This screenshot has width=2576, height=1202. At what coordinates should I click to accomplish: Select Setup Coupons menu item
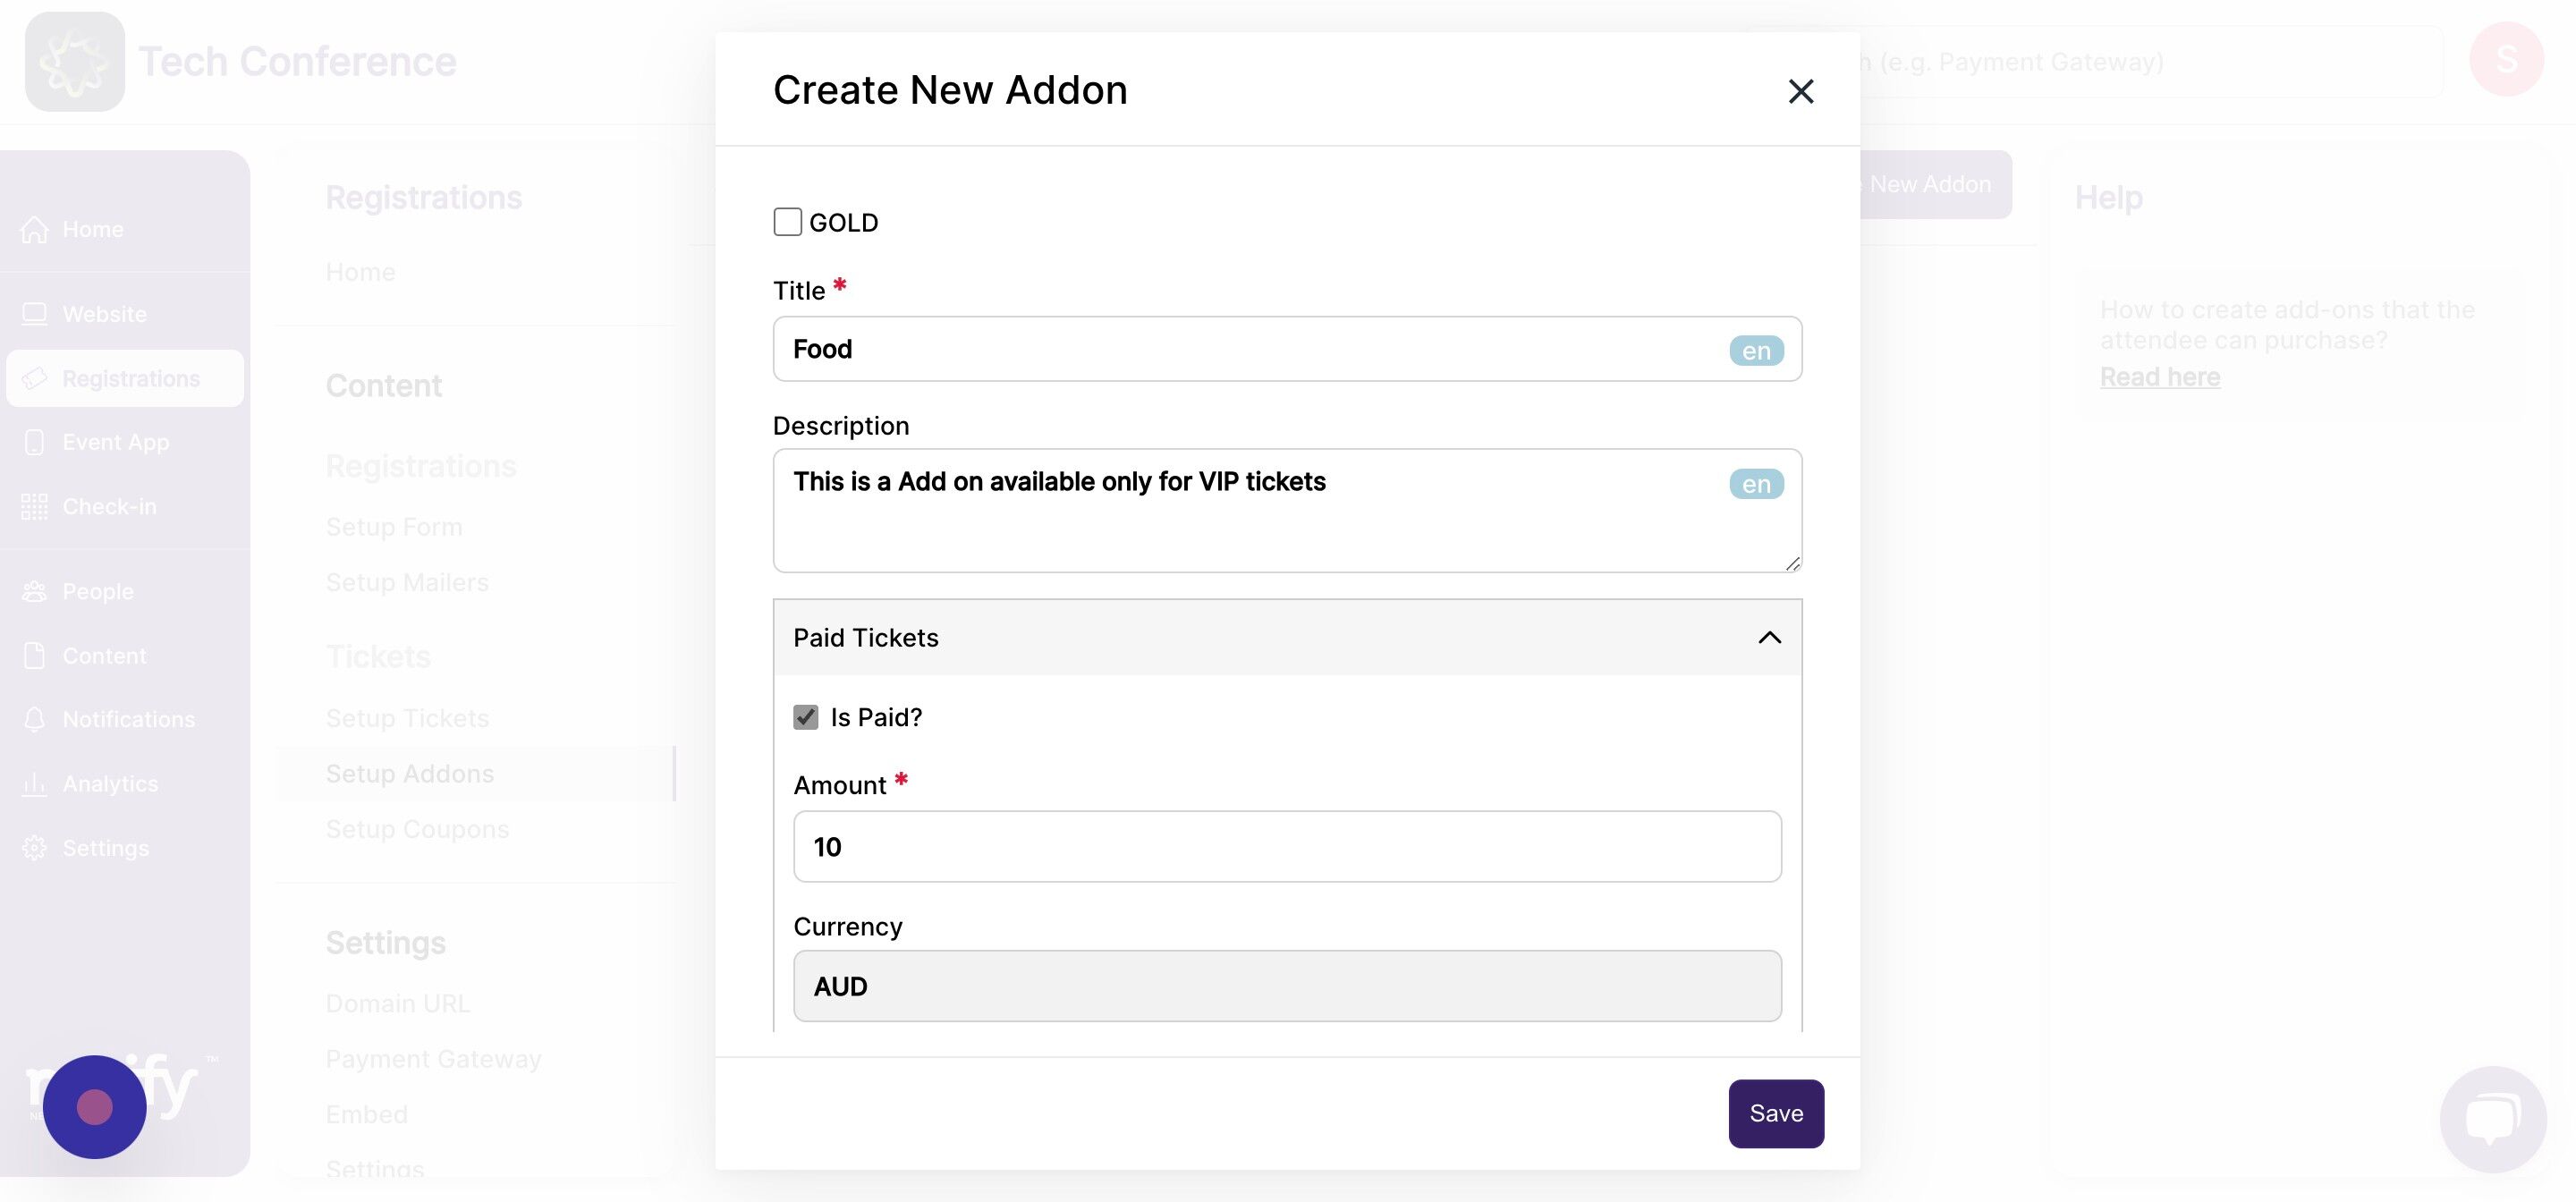tap(417, 829)
